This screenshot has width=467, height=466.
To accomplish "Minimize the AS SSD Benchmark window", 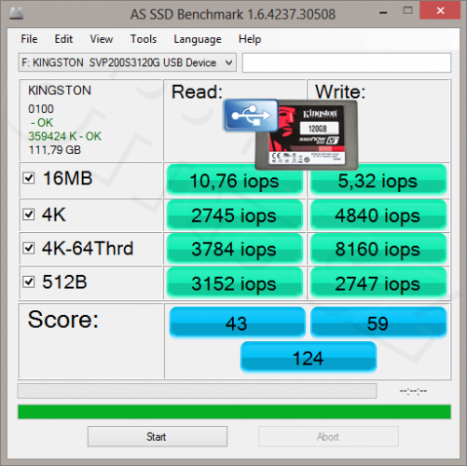I will tap(383, 12).
